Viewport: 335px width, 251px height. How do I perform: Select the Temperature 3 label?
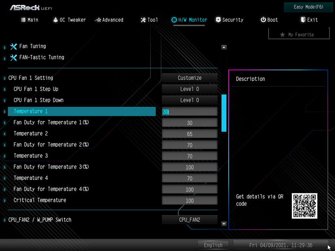[x=31, y=156]
